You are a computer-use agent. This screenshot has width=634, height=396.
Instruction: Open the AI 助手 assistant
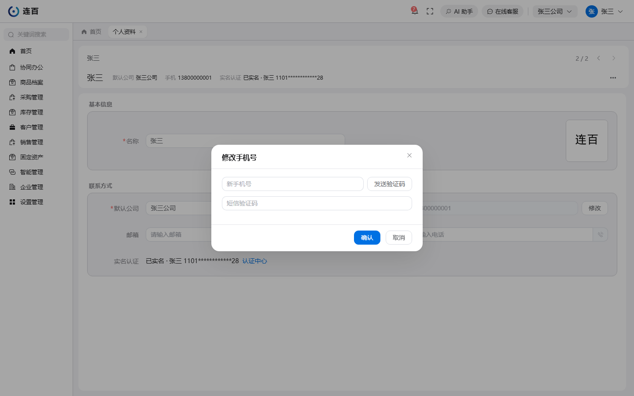tap(459, 11)
